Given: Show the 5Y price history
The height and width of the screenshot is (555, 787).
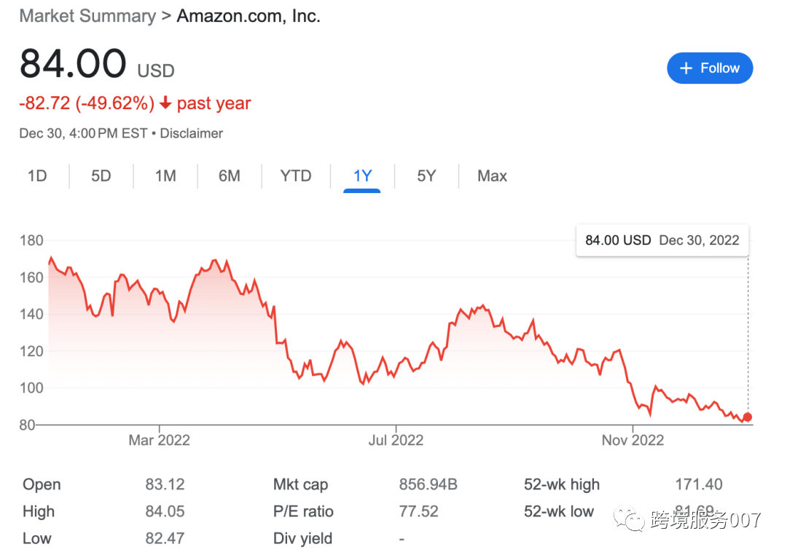Looking at the screenshot, I should point(426,176).
